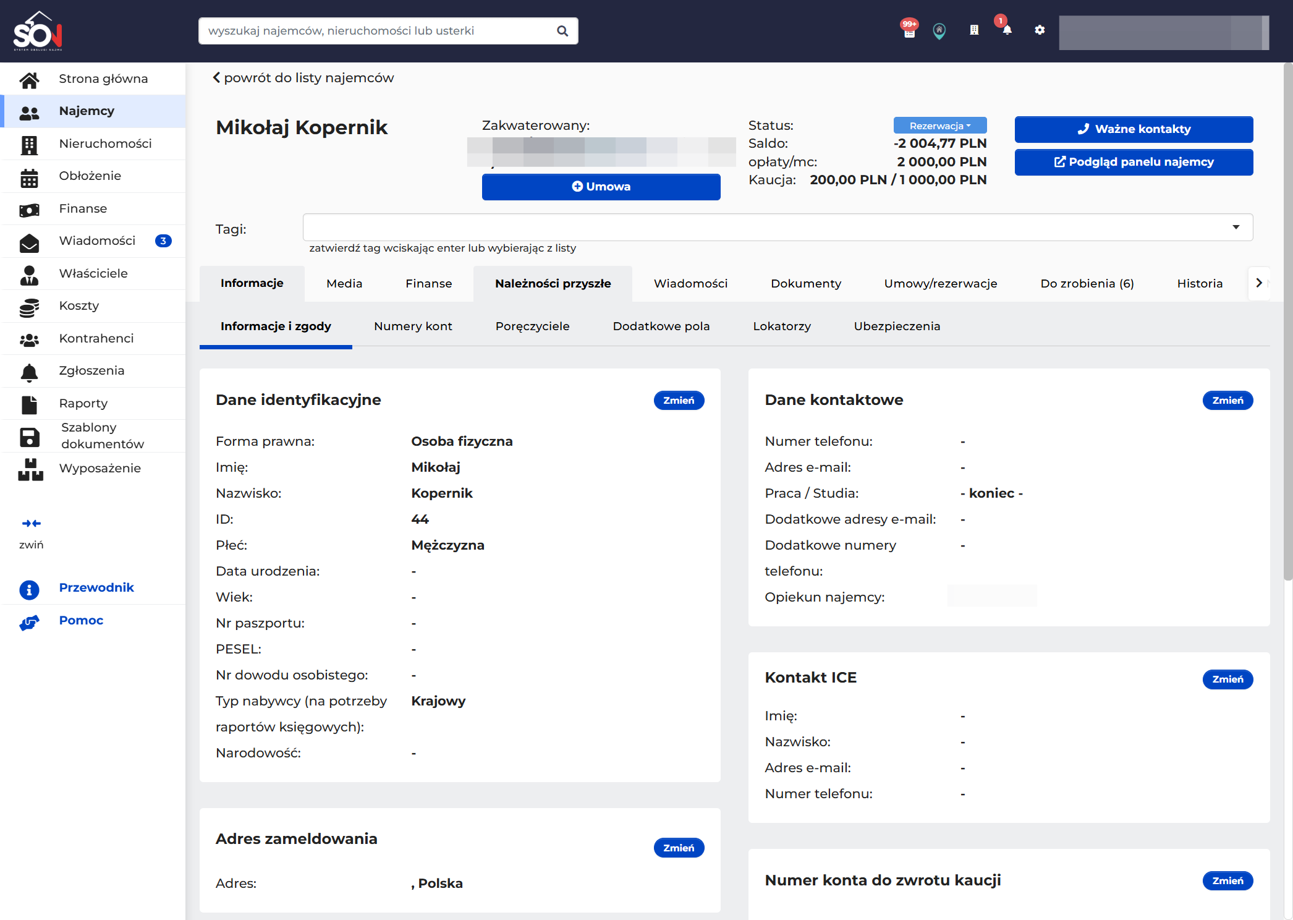Image resolution: width=1293 pixels, height=920 pixels.
Task: Click the Finanse money icon
Action: pos(29,210)
